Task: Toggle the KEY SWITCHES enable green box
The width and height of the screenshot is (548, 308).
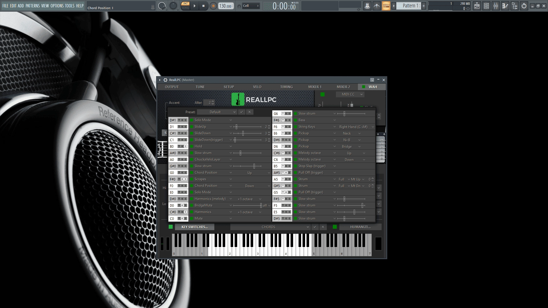Action: coord(171,227)
